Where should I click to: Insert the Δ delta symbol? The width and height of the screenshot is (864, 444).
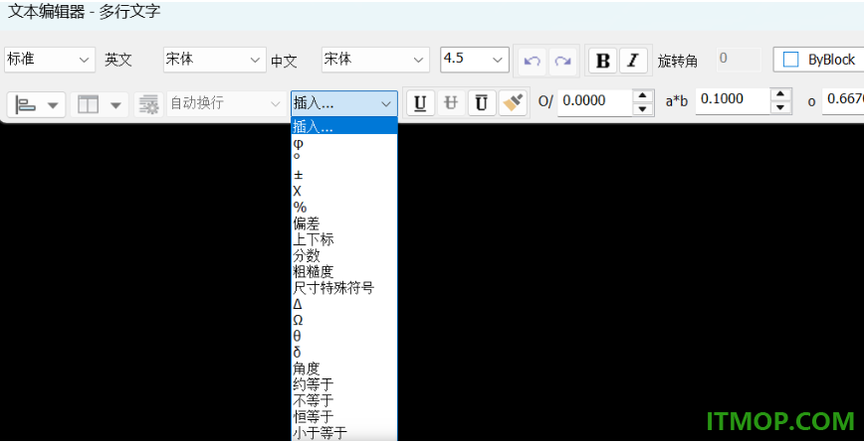tap(343, 304)
